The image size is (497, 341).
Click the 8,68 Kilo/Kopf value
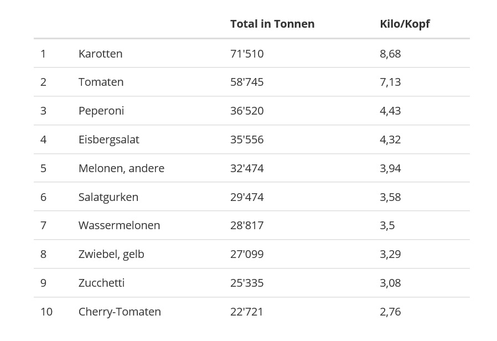390,54
